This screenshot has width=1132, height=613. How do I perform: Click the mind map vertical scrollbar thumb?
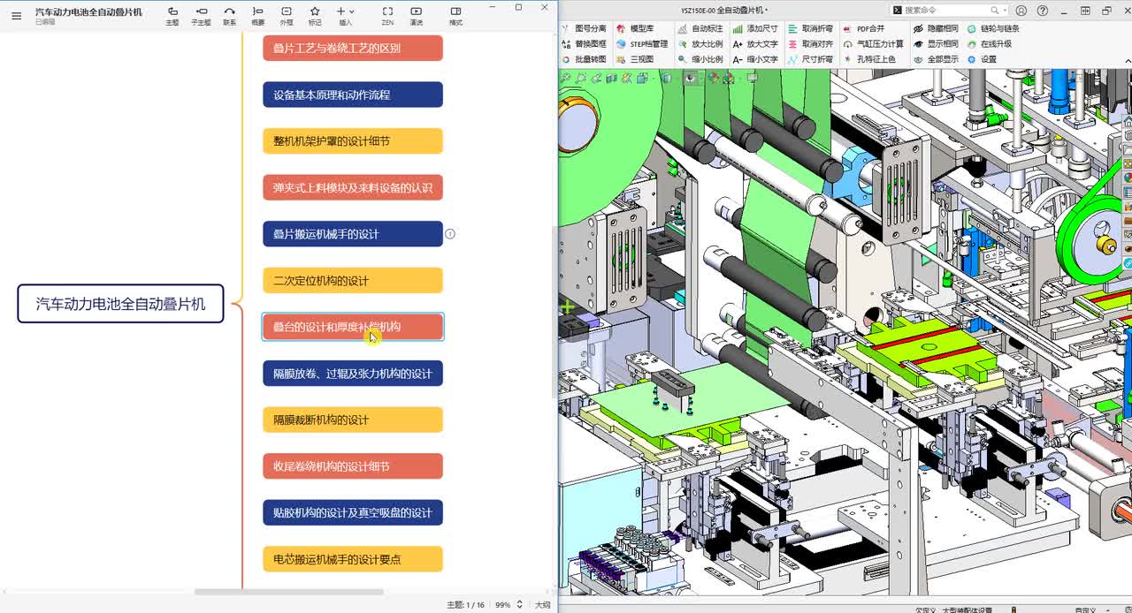555,311
